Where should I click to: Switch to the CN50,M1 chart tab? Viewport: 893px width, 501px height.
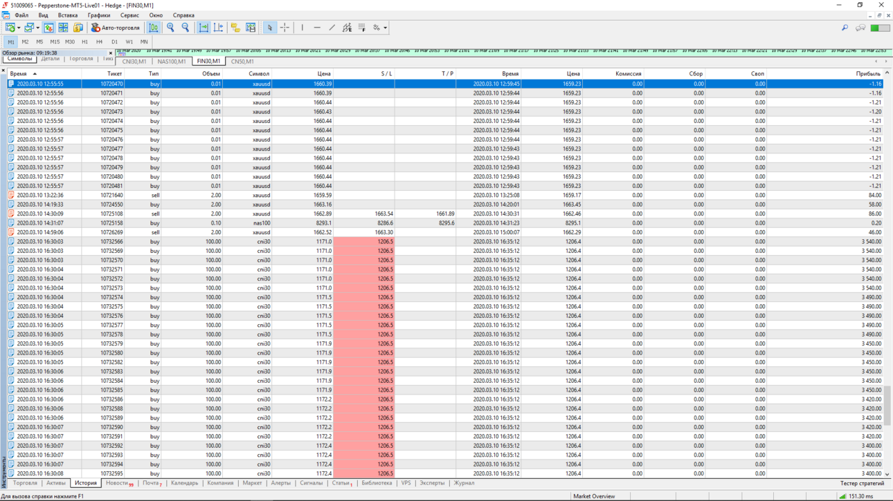[242, 62]
